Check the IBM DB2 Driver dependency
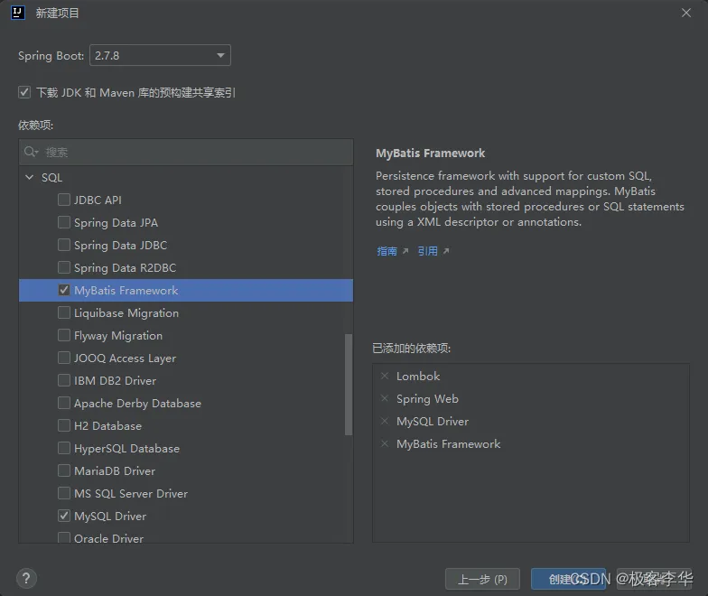This screenshot has height=596, width=708. 64,380
